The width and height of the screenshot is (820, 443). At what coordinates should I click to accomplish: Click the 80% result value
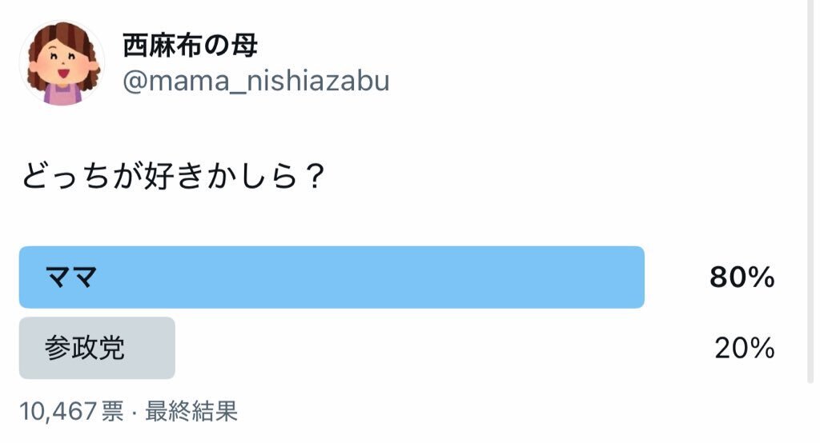coord(742,277)
